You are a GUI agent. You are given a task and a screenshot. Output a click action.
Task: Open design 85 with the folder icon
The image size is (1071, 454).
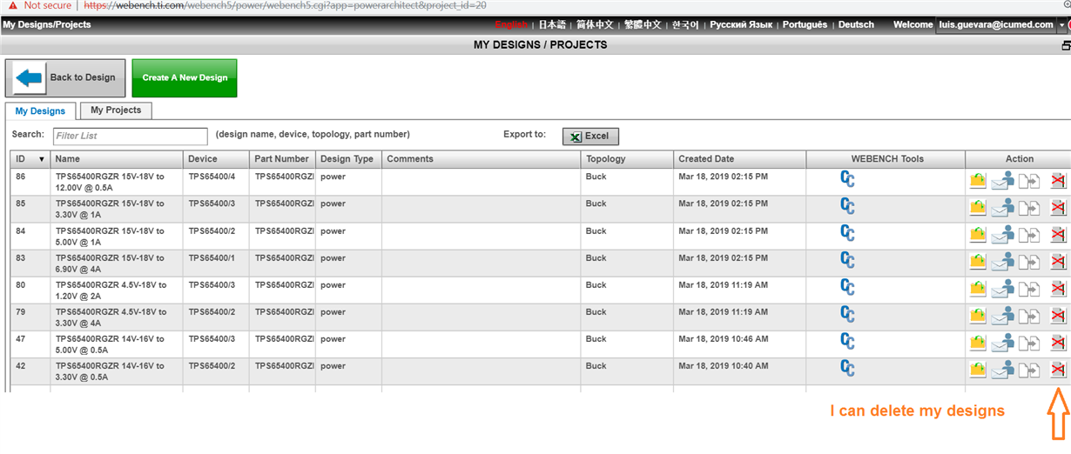click(978, 208)
